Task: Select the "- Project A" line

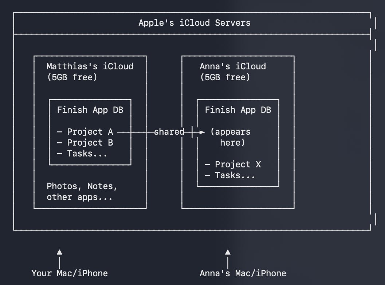Action: point(85,132)
